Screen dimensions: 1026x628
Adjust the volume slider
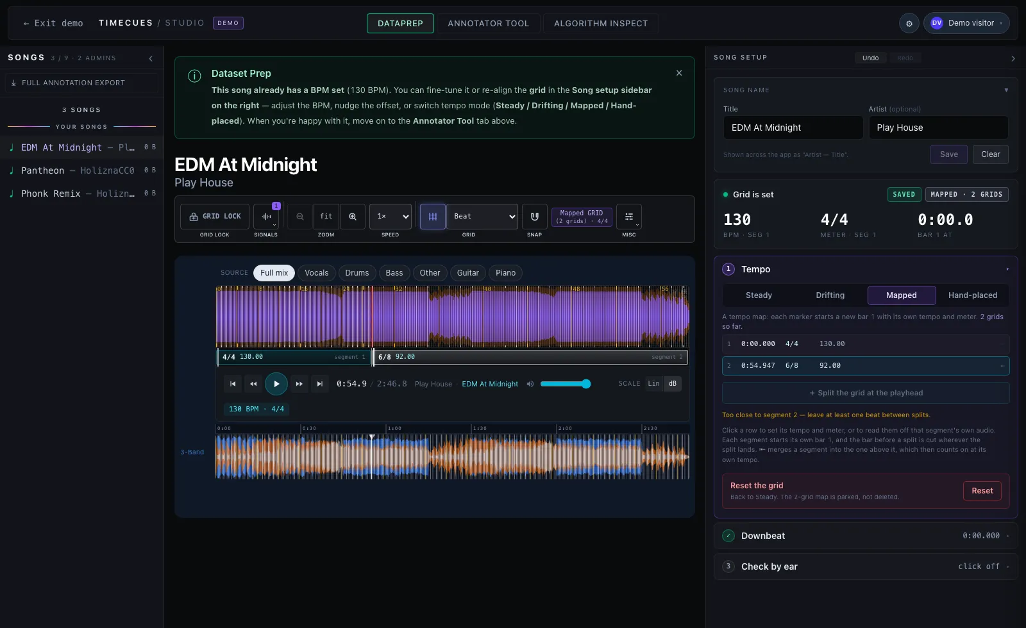pyautogui.click(x=565, y=384)
